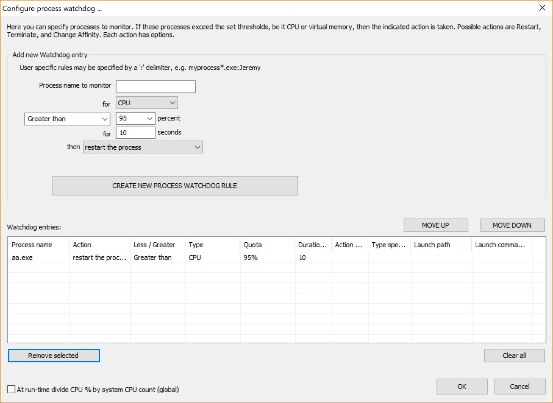Viewport: 553px width, 403px height.
Task: Click the Clear all button
Action: [x=514, y=356]
